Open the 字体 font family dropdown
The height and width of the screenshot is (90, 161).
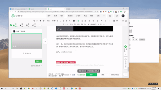point(54,21)
